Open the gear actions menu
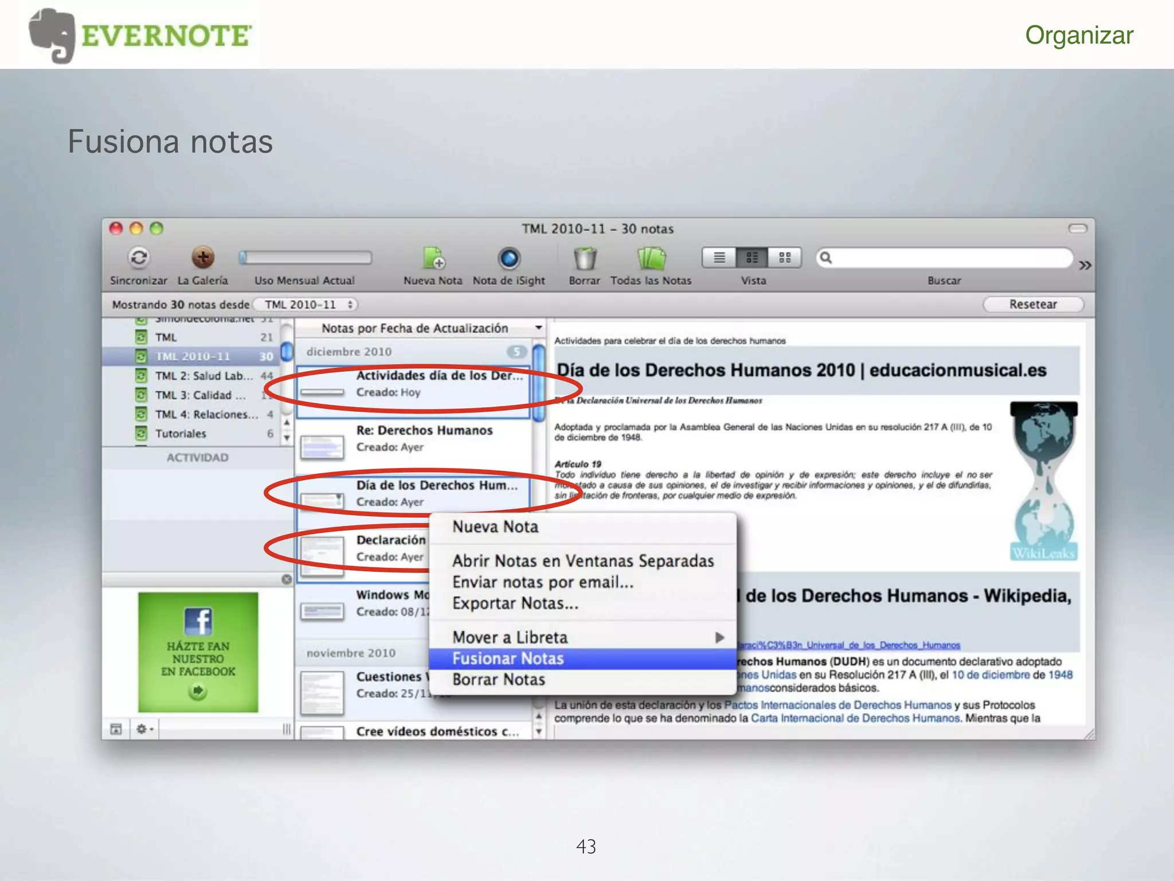The image size is (1174, 881). pyautogui.click(x=144, y=729)
